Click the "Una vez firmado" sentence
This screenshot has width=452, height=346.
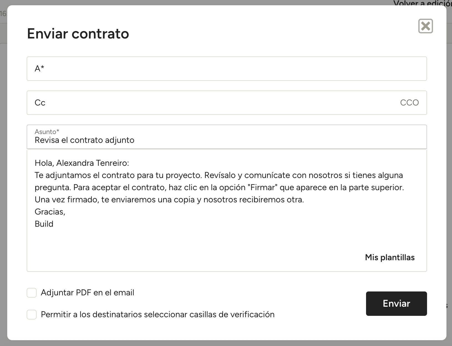[x=169, y=200]
